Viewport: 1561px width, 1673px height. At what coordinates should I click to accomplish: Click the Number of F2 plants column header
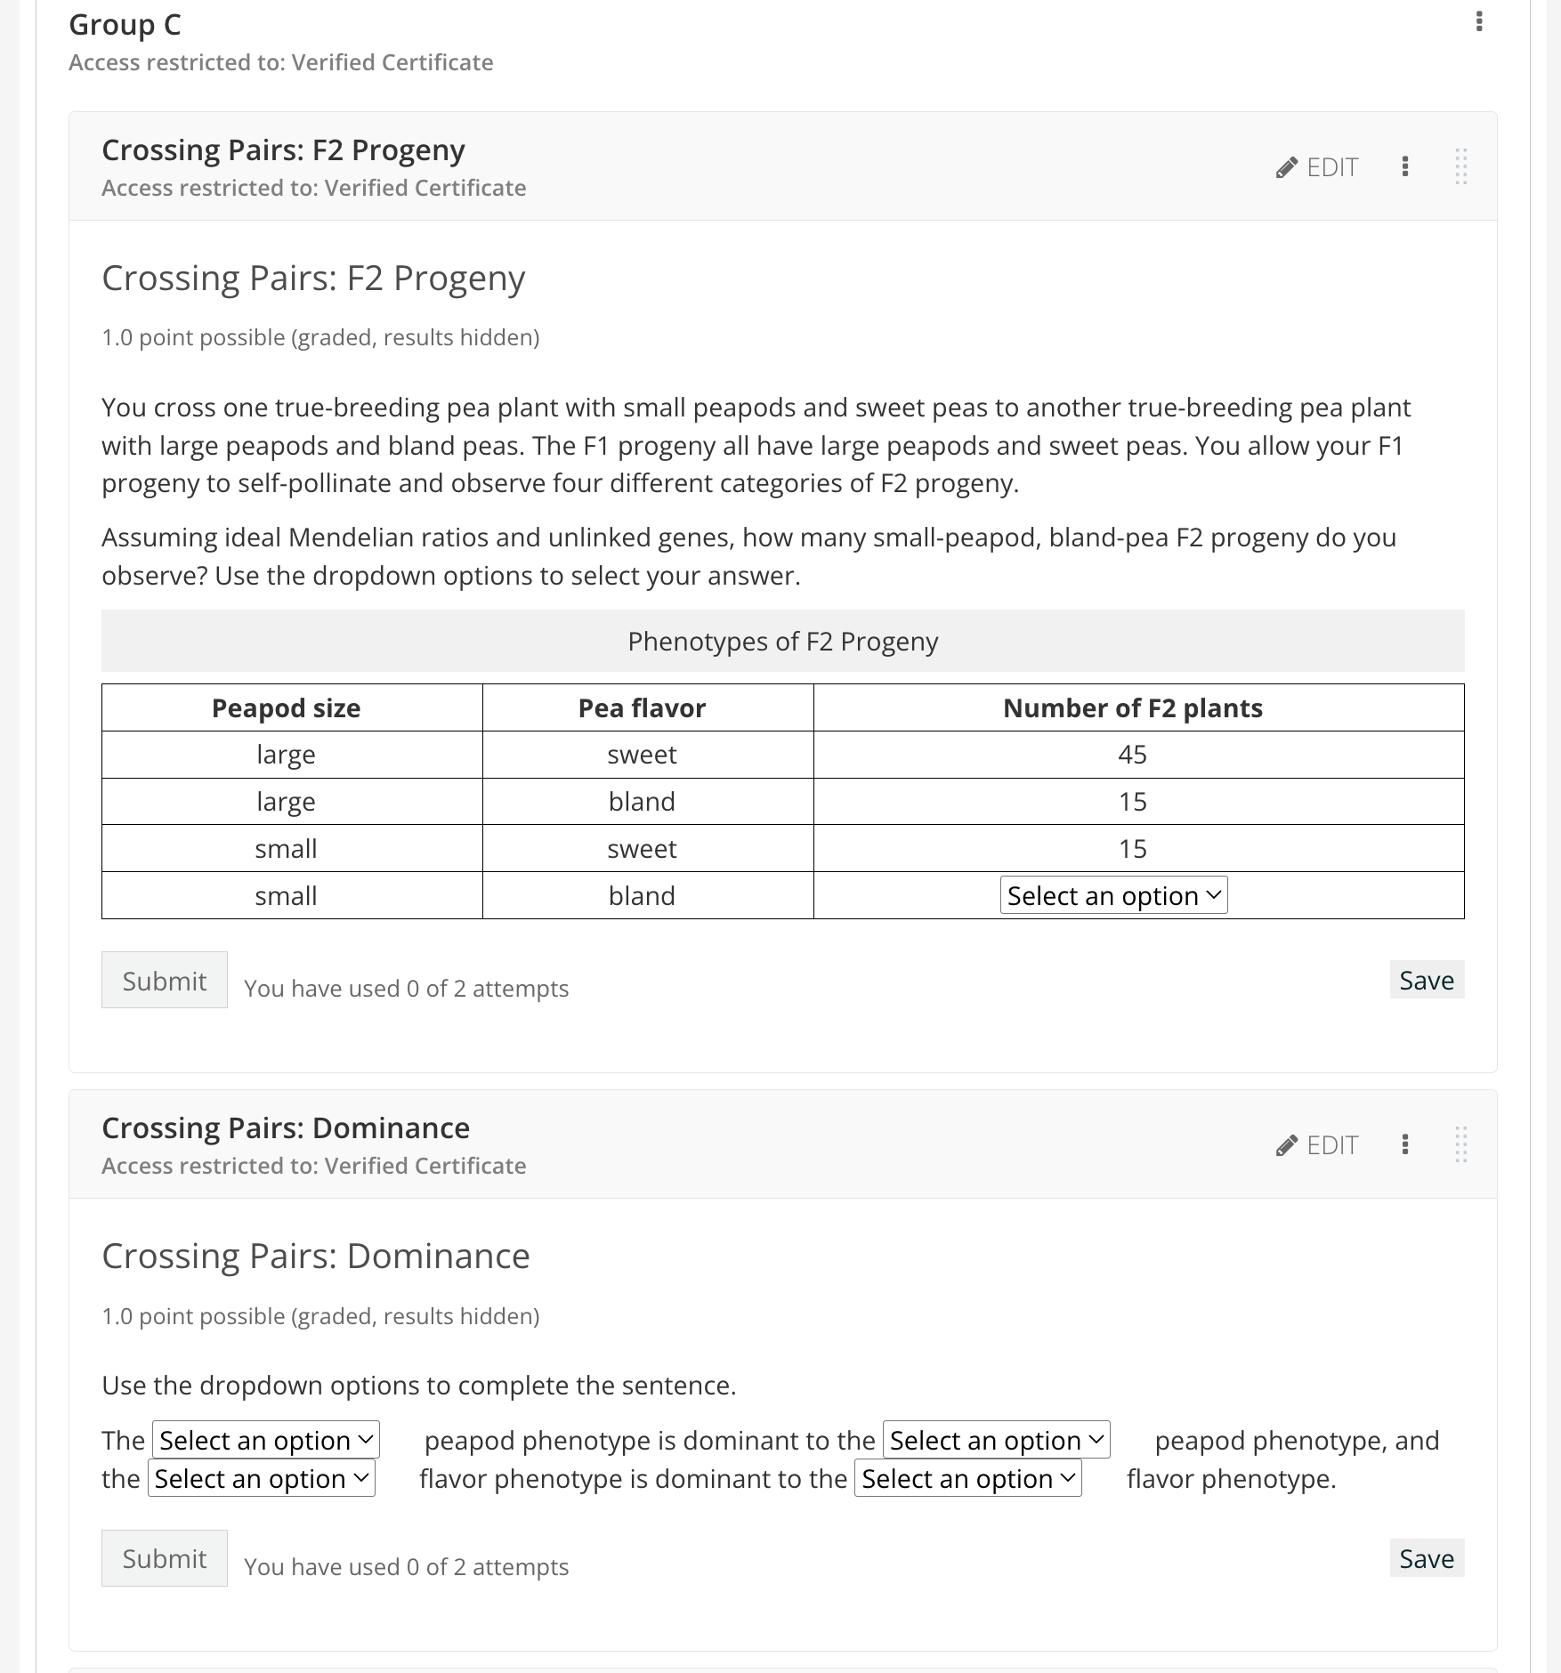[1132, 708]
